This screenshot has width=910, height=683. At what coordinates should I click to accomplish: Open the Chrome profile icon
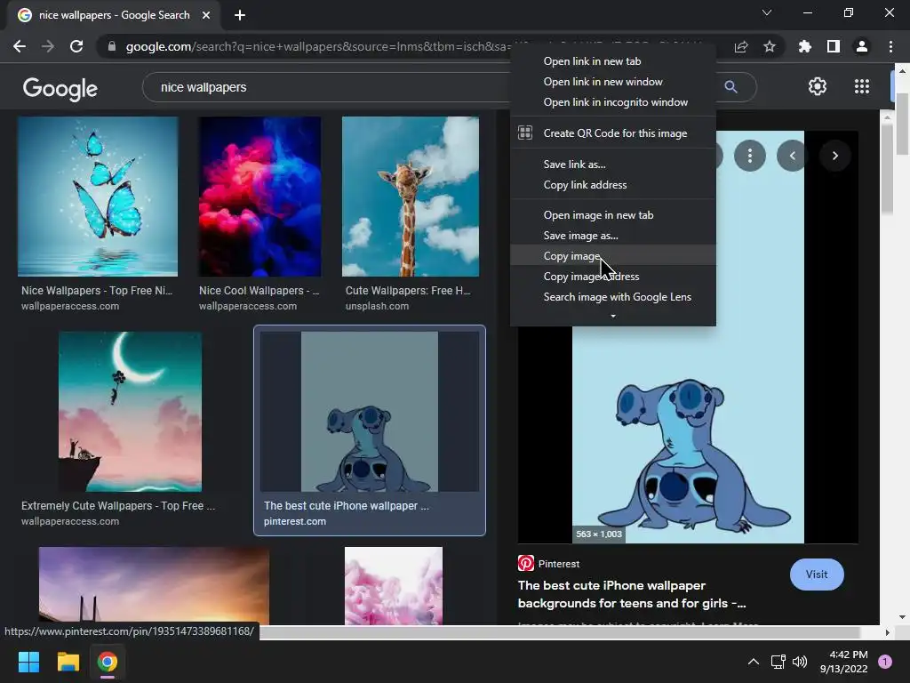862,46
